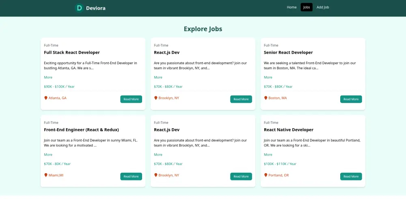Click the Portland, OR location pin icon
The height and width of the screenshot is (199, 406).
[266, 175]
